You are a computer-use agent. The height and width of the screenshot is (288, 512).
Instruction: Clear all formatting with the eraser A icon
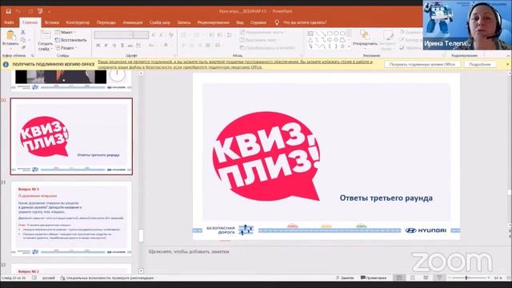[170, 34]
